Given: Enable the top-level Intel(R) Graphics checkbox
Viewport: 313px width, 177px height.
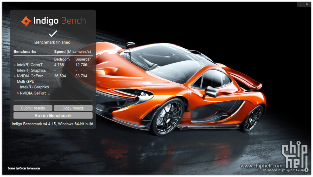Looking at the screenshot, I should [x=15, y=70].
